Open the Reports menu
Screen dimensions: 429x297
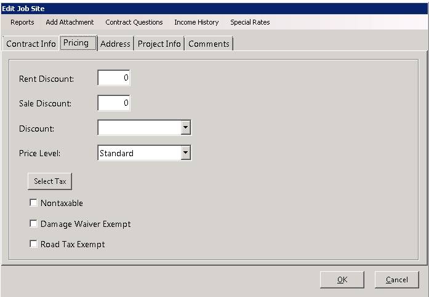pos(22,22)
